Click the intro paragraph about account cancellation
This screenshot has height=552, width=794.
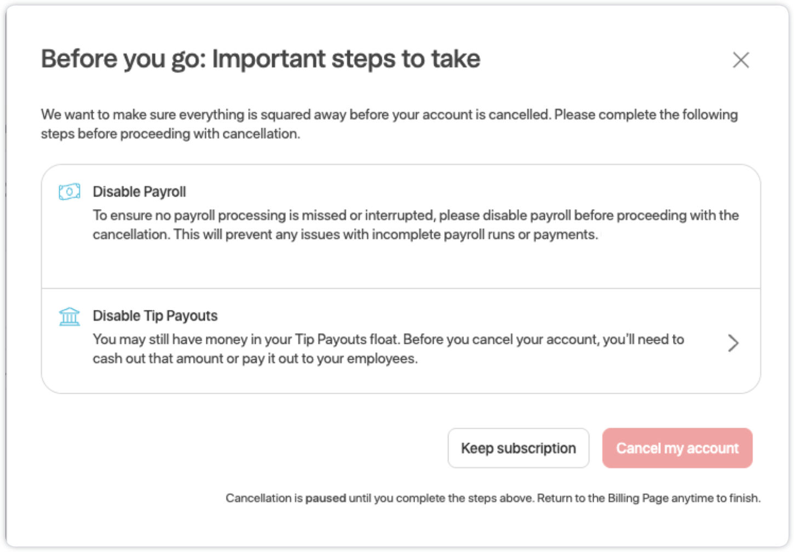click(x=389, y=124)
